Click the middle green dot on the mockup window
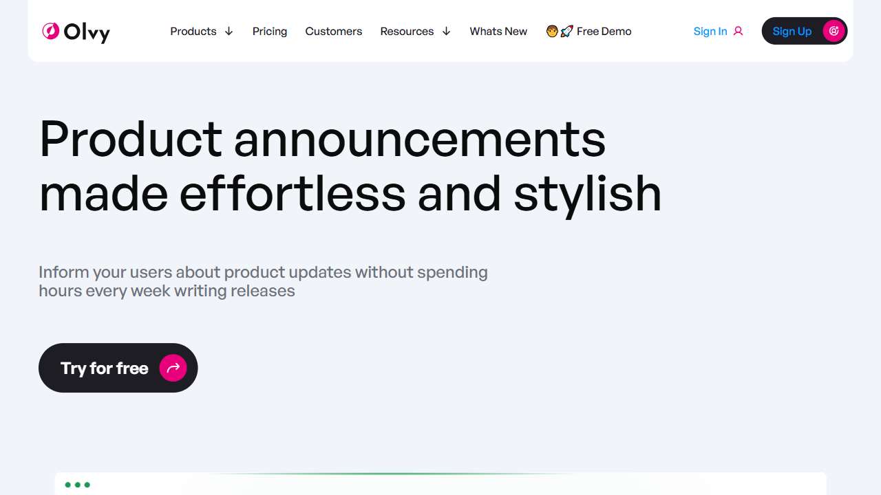Screen dimensions: 881x495 pyautogui.click(x=78, y=485)
